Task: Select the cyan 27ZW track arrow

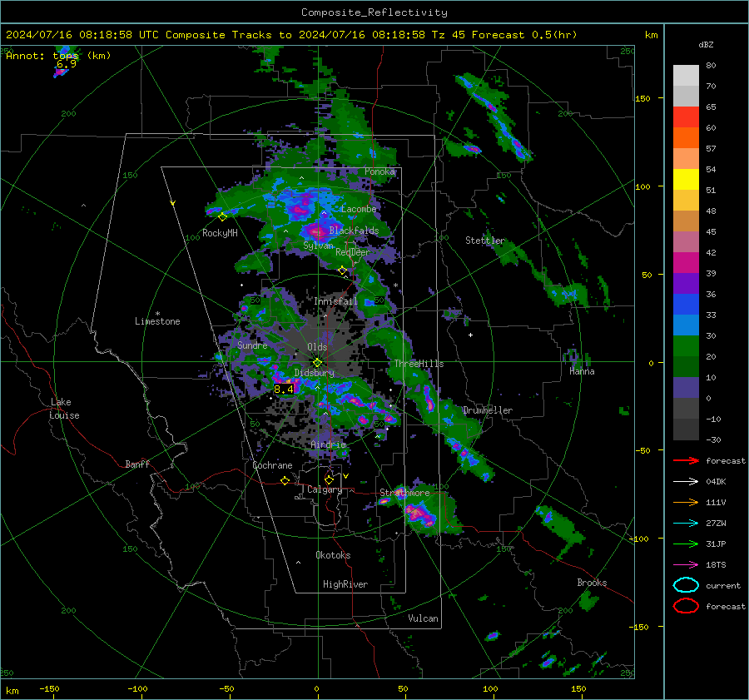Action: 686,524
